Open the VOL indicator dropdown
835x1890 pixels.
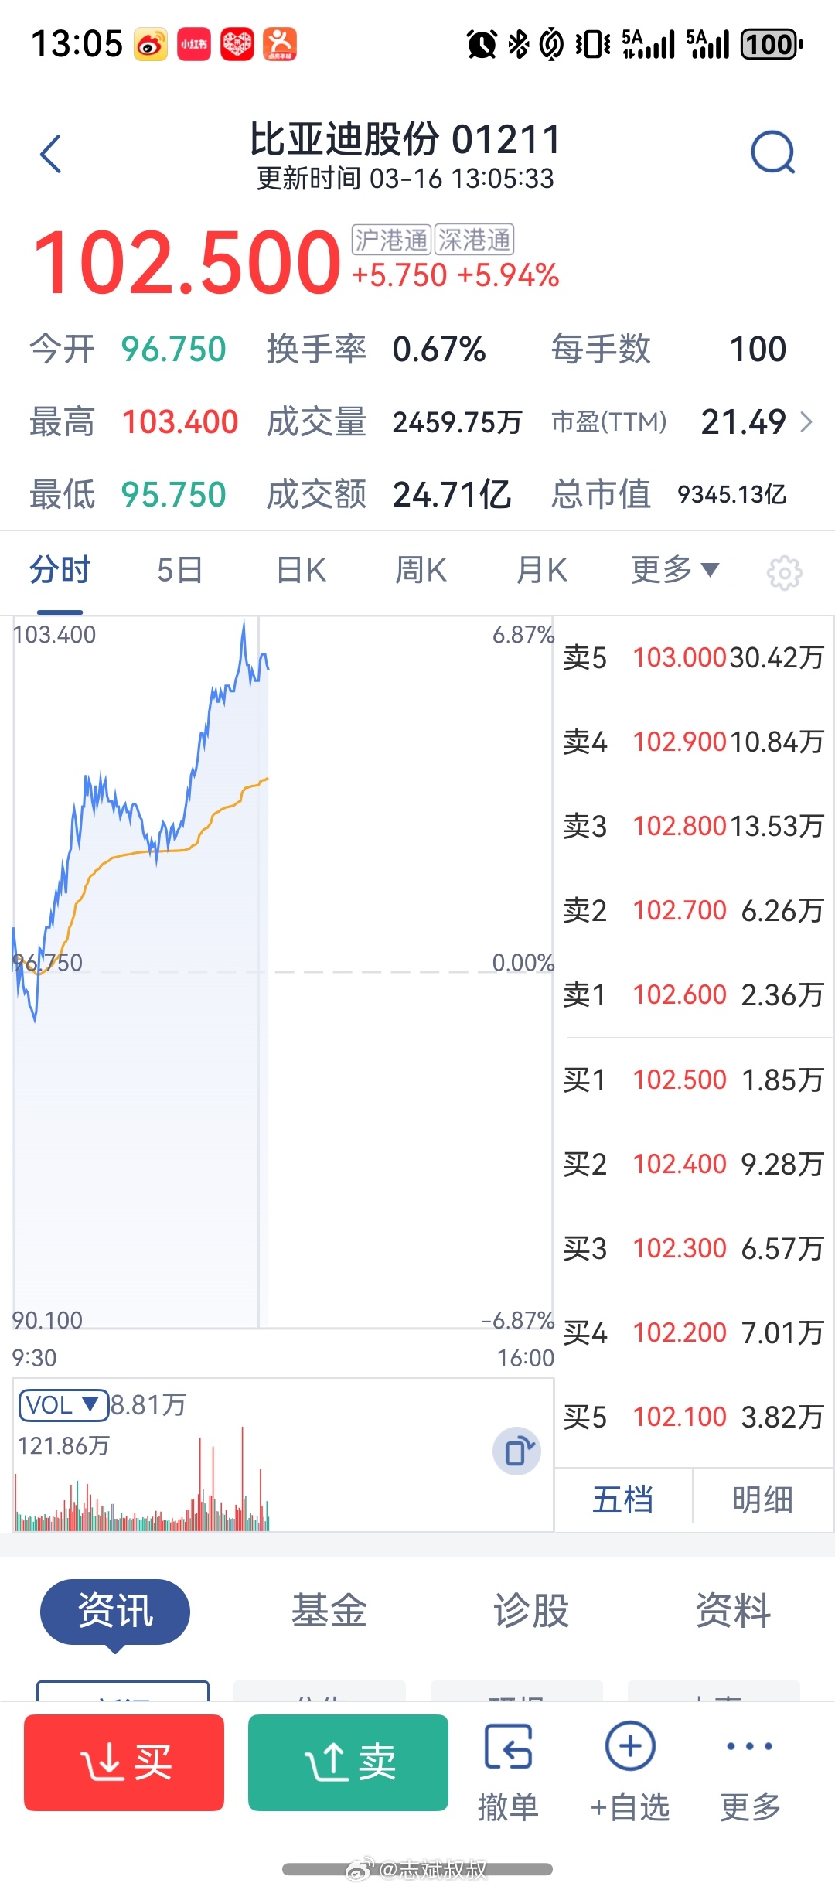(x=63, y=1404)
